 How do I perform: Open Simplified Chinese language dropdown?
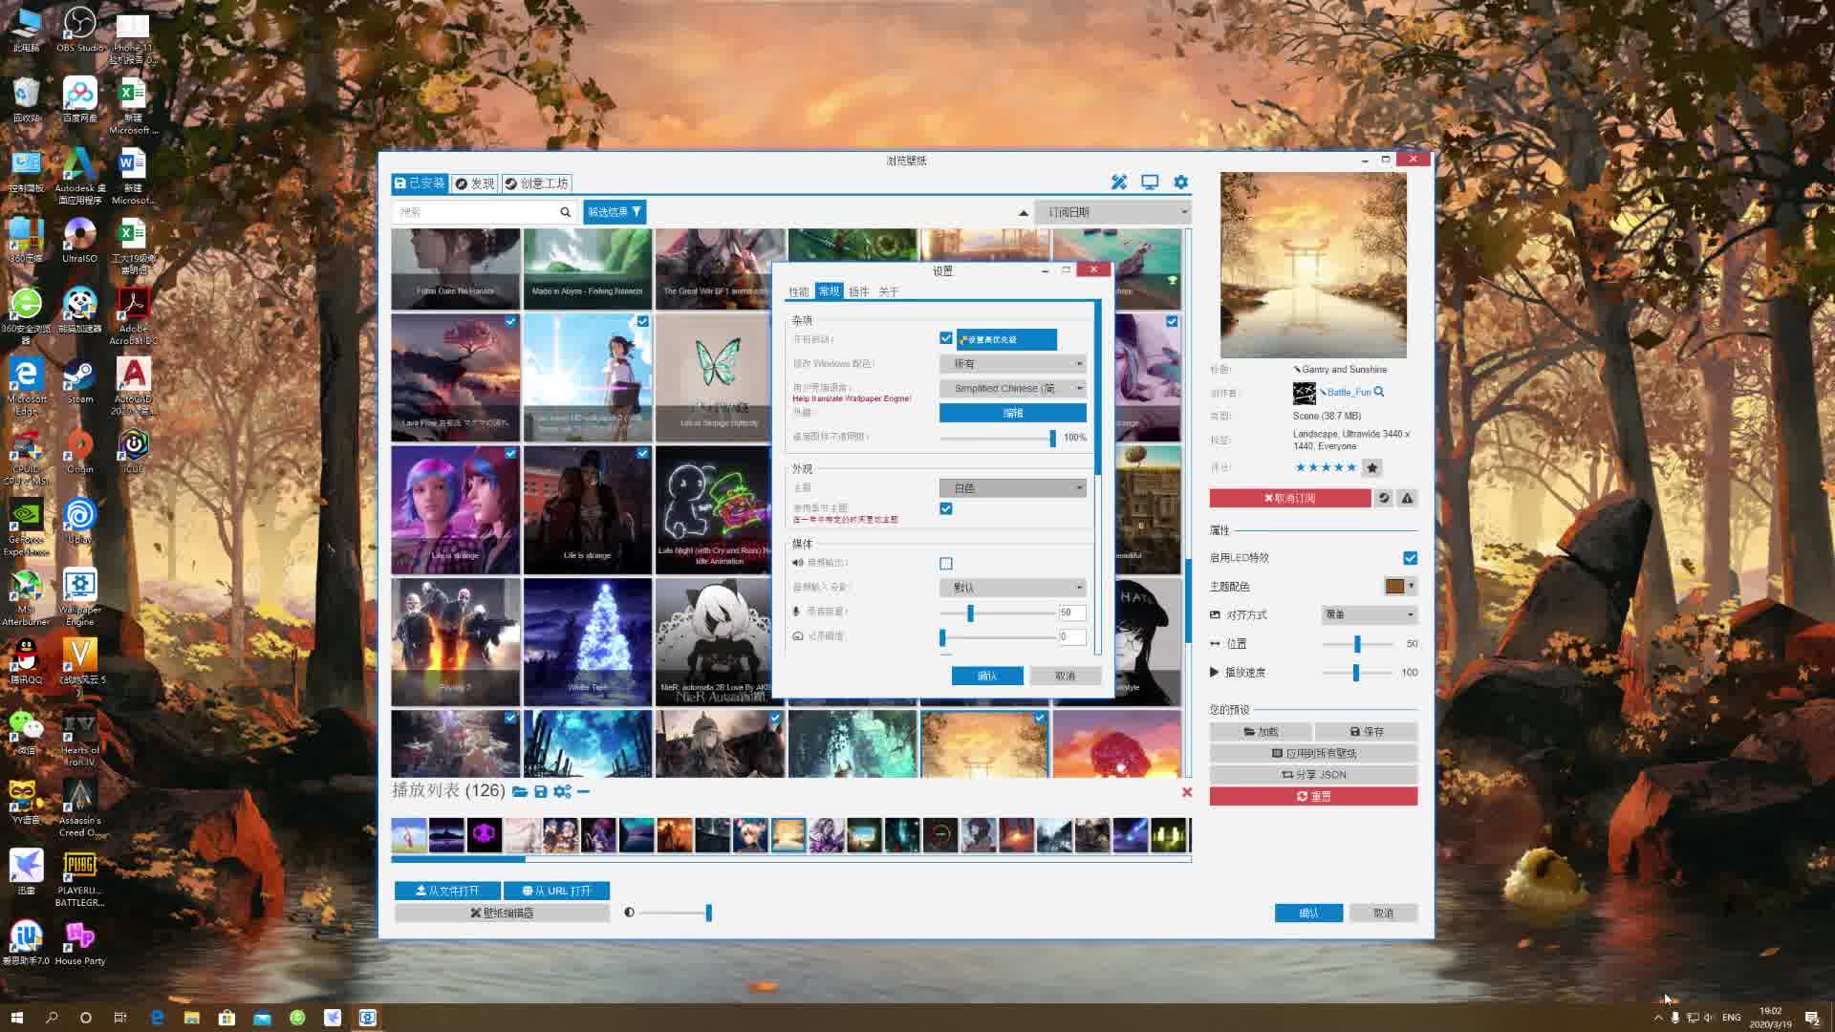pos(1013,388)
